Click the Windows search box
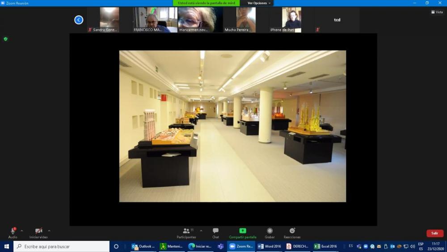This screenshot has width=447, height=252. 62,246
